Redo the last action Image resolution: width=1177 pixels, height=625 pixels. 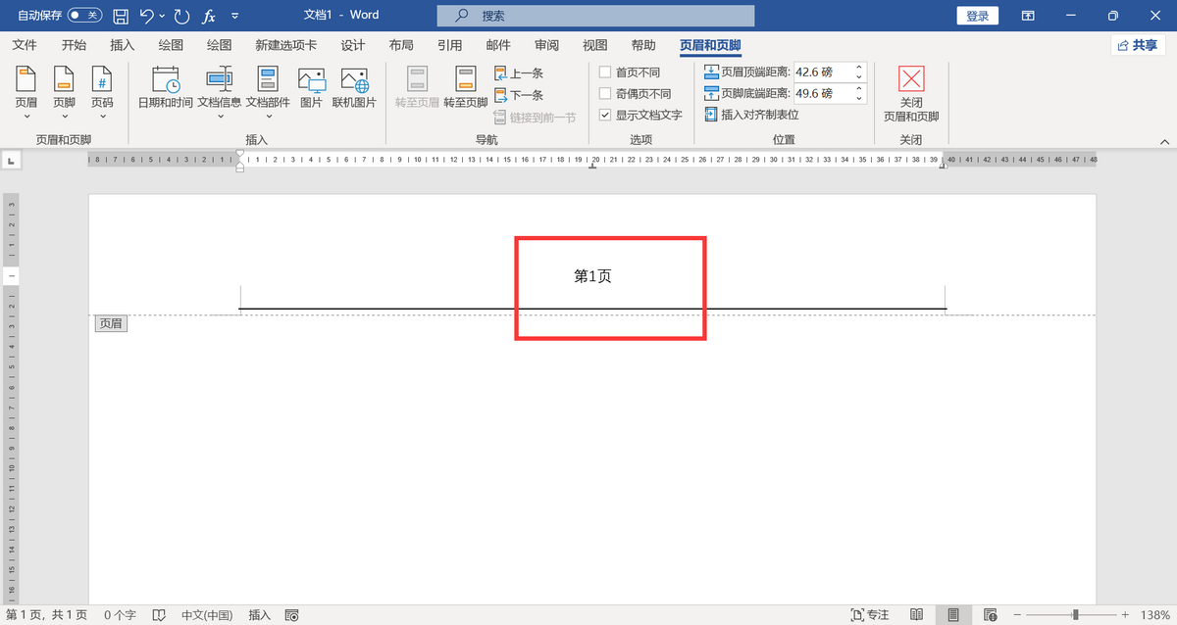[x=181, y=16]
